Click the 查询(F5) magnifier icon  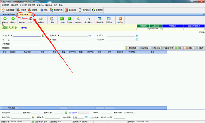click(x=78, y=19)
